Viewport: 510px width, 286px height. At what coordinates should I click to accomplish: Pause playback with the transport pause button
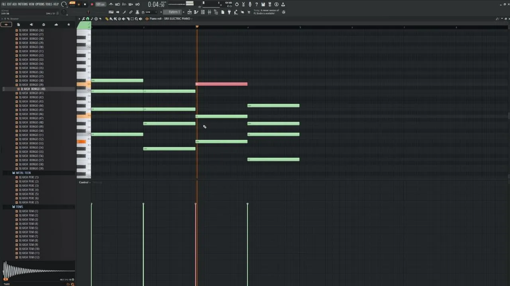(78, 4)
